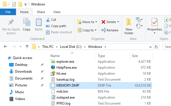Open the New item dropdown
171x106 pixels.
tap(139, 20)
